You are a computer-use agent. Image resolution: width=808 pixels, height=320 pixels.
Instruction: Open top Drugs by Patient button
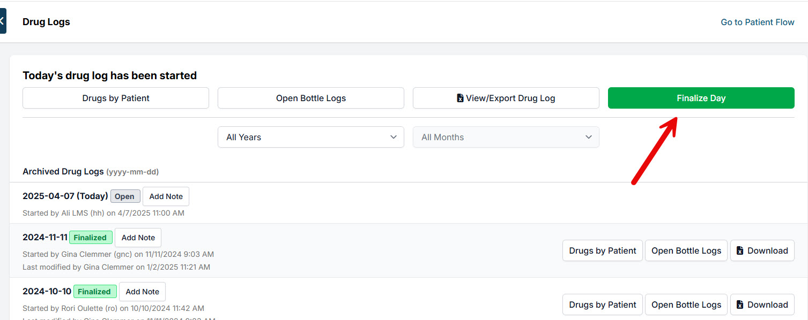(x=116, y=98)
